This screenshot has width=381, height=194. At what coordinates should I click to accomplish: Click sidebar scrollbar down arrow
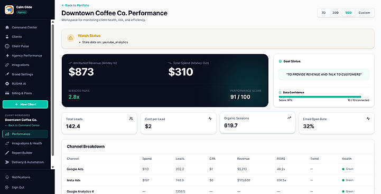click(x=53, y=167)
